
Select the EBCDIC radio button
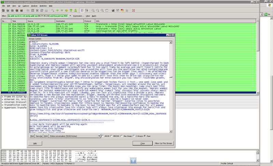pyautogui.click(x=112, y=136)
